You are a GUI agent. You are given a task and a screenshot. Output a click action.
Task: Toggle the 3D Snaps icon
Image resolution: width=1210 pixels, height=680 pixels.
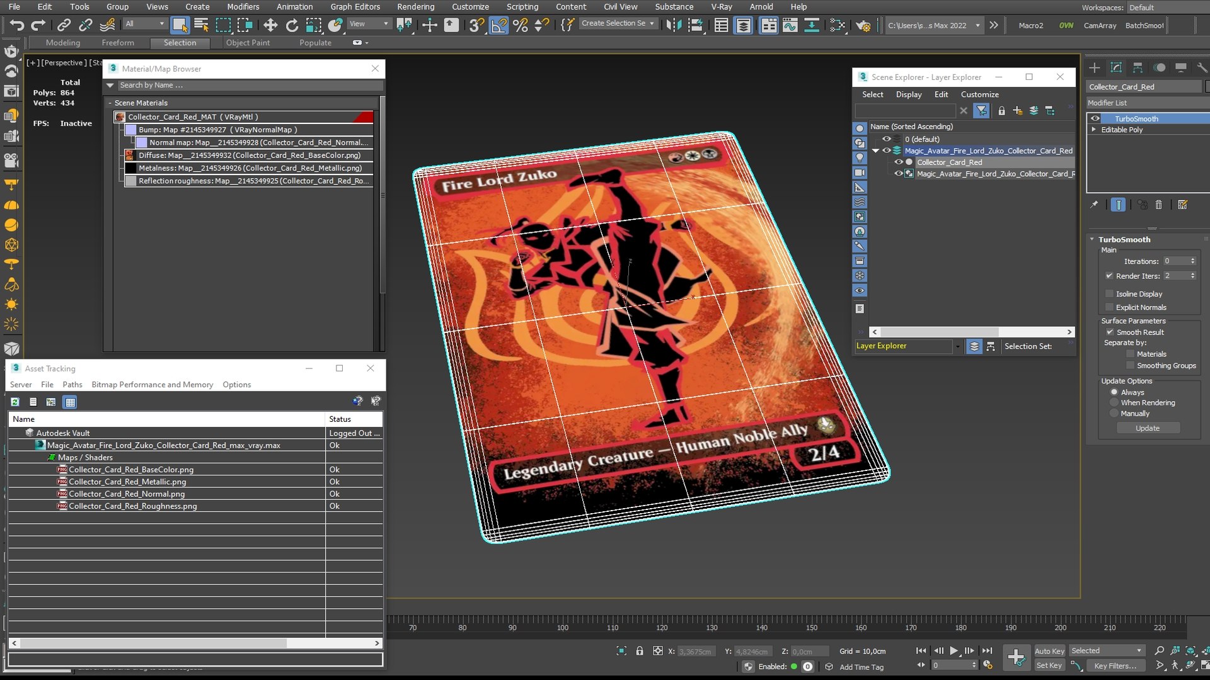(477, 25)
